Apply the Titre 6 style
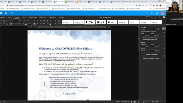This screenshot has width=183, height=103. click(x=145, y=22)
